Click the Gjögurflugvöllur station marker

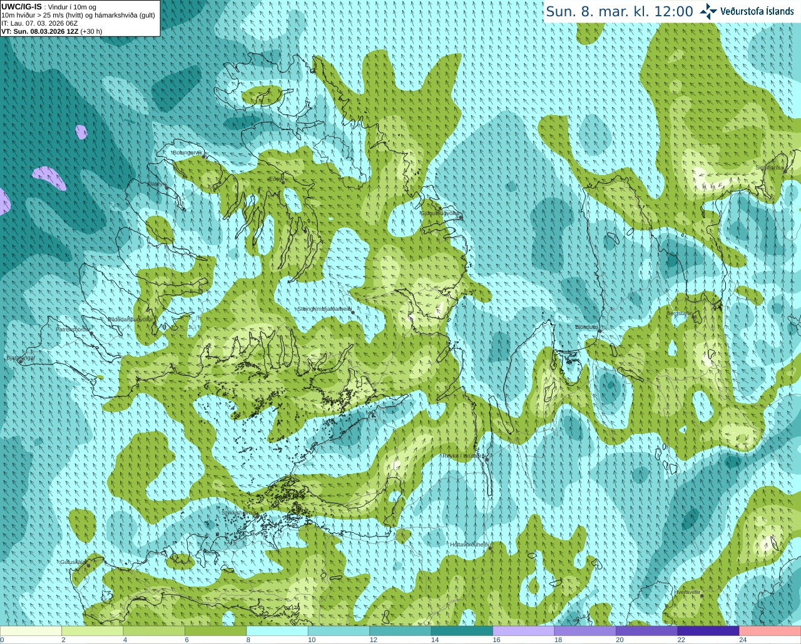coord(461,217)
